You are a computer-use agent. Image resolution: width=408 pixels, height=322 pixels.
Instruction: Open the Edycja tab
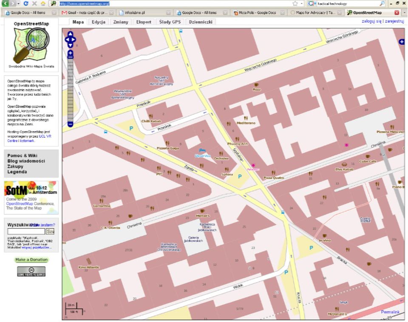98,22
